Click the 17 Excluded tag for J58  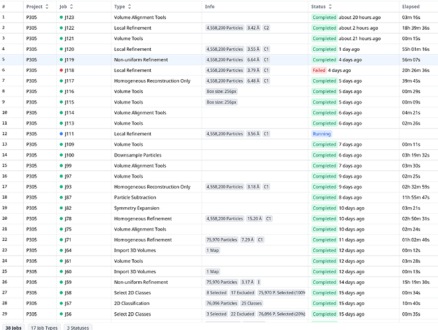(x=242, y=293)
